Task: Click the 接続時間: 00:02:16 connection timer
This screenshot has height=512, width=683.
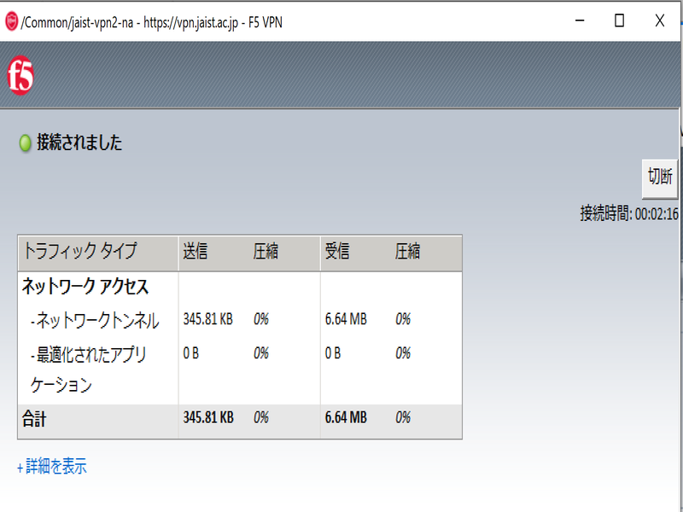Action: click(x=629, y=214)
